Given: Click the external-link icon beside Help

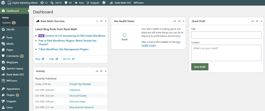Looking at the screenshot, I should coord(57,59).
